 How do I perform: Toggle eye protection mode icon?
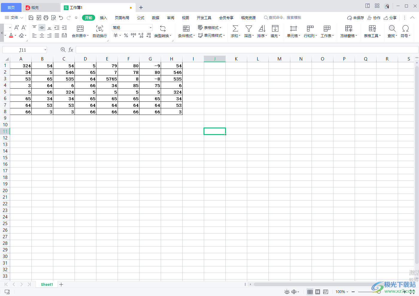(x=287, y=292)
